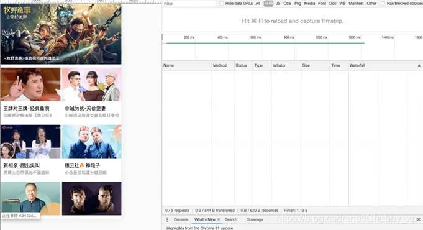This screenshot has height=230, width=423.
Task: Click the title 王牌对王牌·经典重演
Action: (x=27, y=109)
